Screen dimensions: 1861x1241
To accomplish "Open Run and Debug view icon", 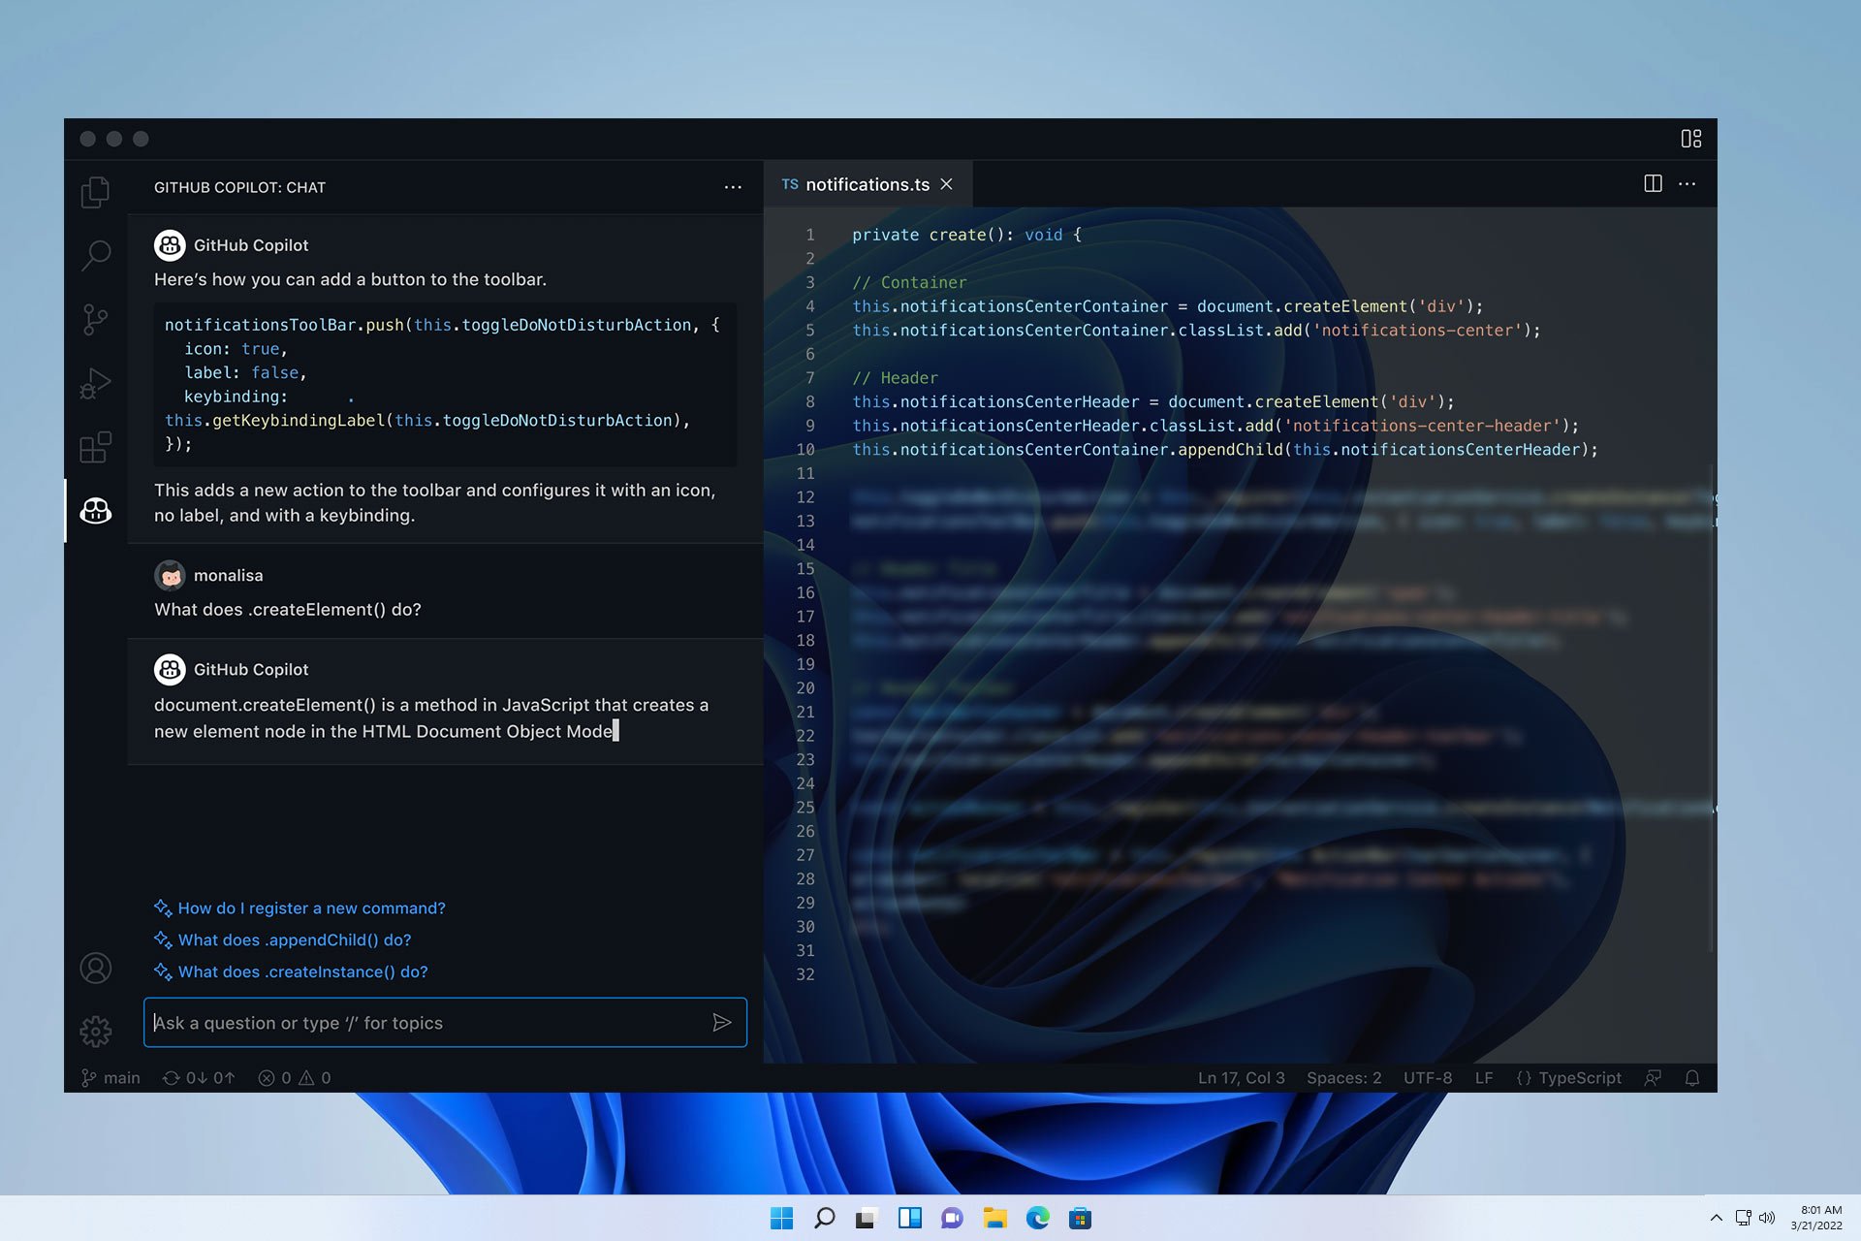I will (95, 384).
